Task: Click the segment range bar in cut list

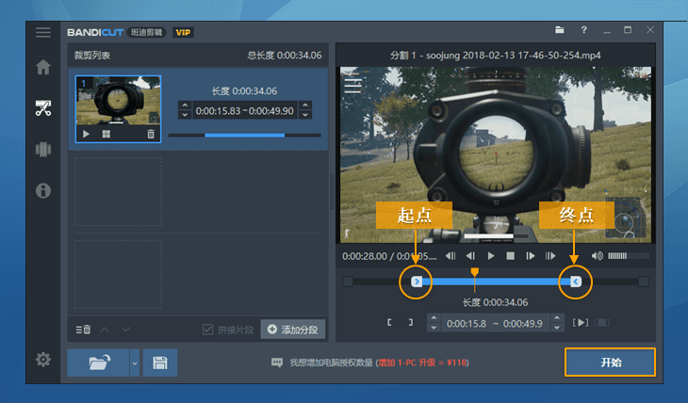Action: 245,136
